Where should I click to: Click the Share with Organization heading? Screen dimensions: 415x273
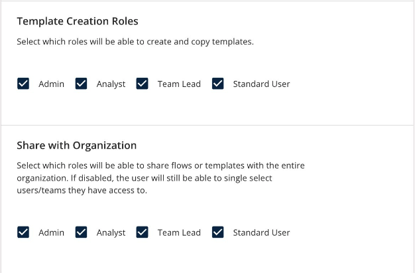tap(77, 145)
